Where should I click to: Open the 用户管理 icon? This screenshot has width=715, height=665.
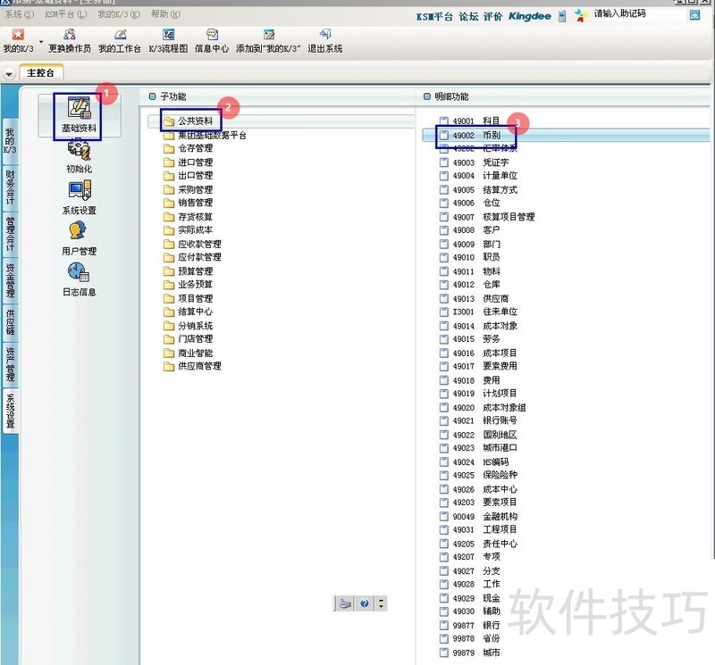pyautogui.click(x=79, y=231)
